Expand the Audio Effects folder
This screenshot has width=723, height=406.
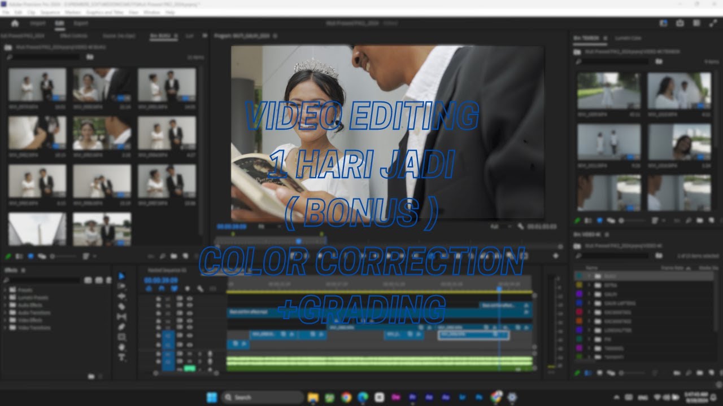6,305
